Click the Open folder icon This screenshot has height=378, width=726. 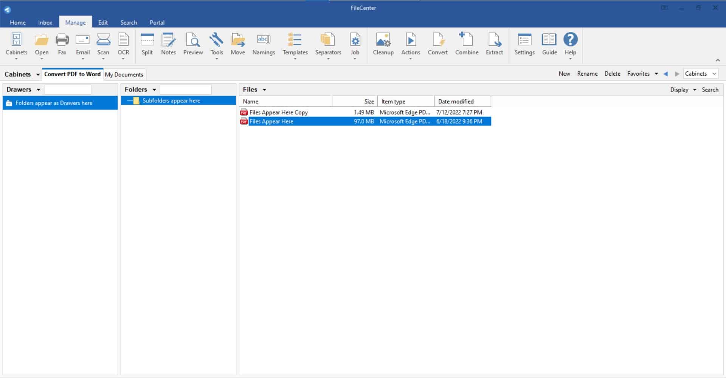pos(42,40)
